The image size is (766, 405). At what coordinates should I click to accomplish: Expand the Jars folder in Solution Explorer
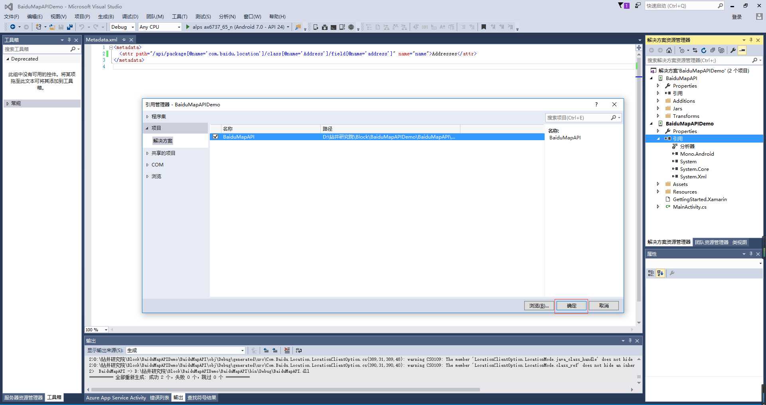[x=658, y=108]
